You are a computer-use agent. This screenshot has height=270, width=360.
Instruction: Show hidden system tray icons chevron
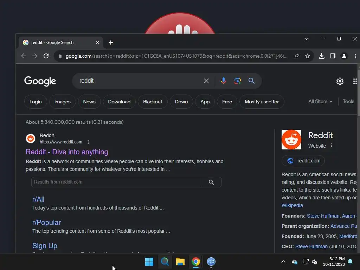tap(283, 262)
